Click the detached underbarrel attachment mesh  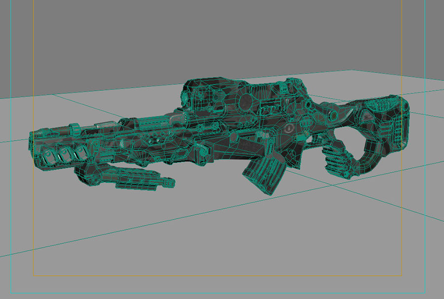(125, 176)
